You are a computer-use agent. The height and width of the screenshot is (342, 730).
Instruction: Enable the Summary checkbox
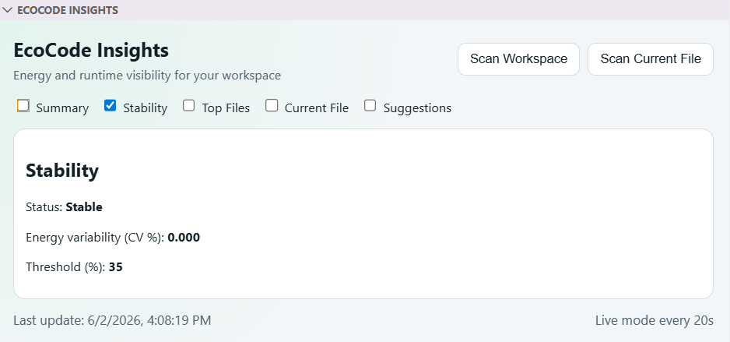(23, 106)
